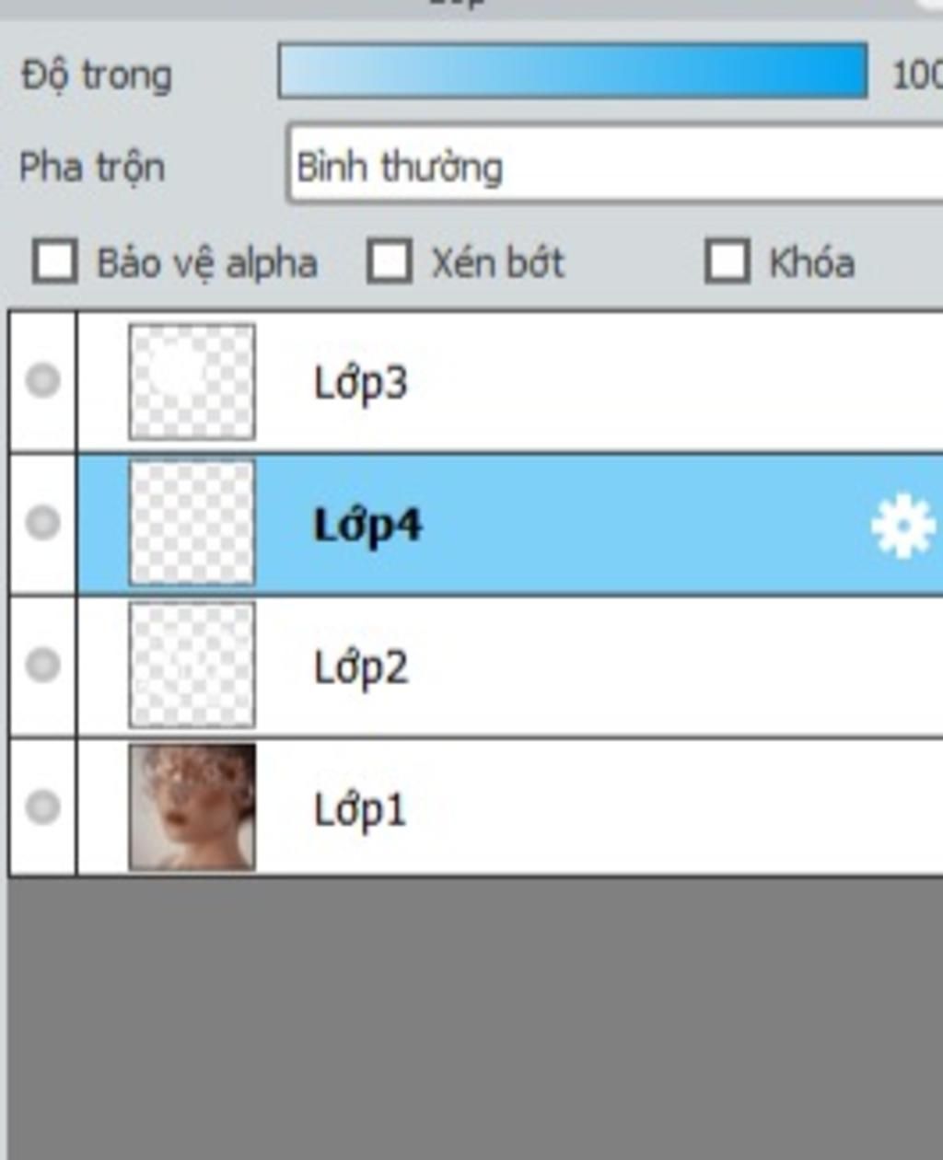
Task: Tick the Khóa lock checkbox
Action: tap(727, 261)
